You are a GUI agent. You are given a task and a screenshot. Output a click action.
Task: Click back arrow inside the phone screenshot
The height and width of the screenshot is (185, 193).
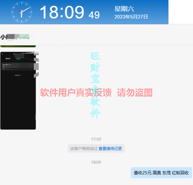tap(2, 54)
